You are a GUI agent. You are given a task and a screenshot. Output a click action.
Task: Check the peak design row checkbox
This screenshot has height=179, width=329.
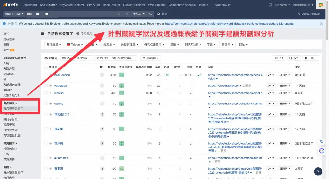coord(46,75)
